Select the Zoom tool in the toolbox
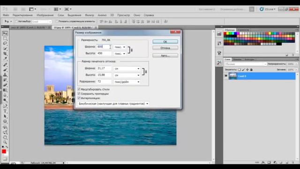Screen dimensions: 300x169 (x=5, y=142)
